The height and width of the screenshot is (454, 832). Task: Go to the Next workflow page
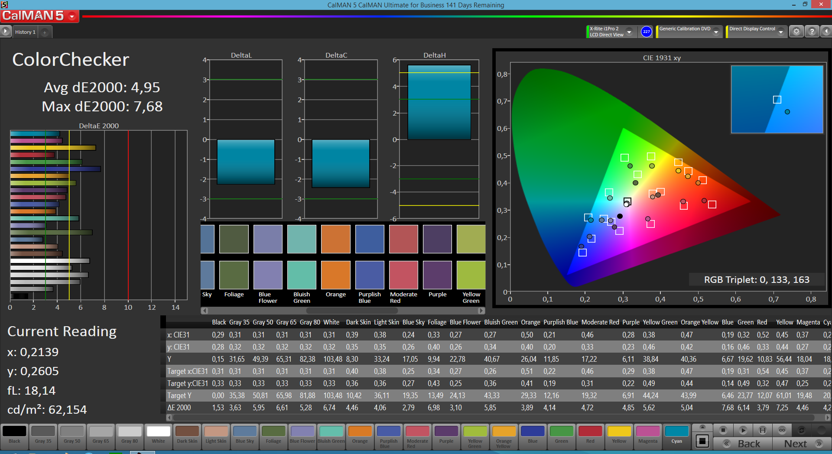[x=802, y=444]
